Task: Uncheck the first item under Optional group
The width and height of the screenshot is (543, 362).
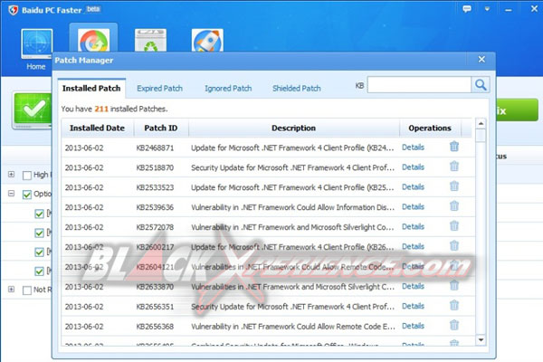Action: point(39,214)
